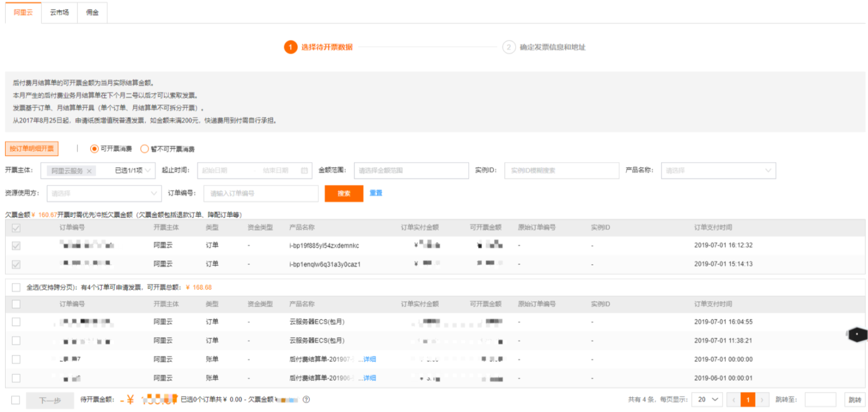
Task: Toggle the checkbox beside the 下一步 button
Action: [15, 400]
